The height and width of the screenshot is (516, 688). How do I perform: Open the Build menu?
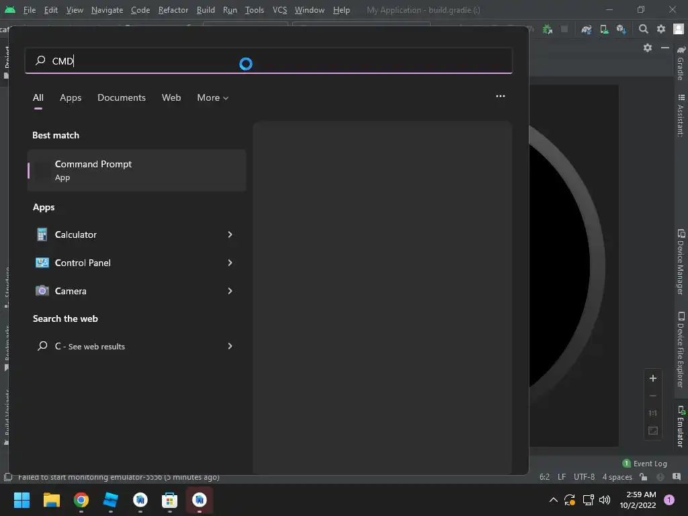[206, 9]
